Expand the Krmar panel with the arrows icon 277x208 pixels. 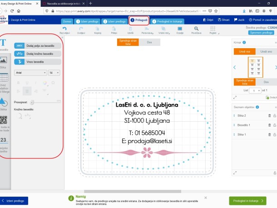[235, 97]
